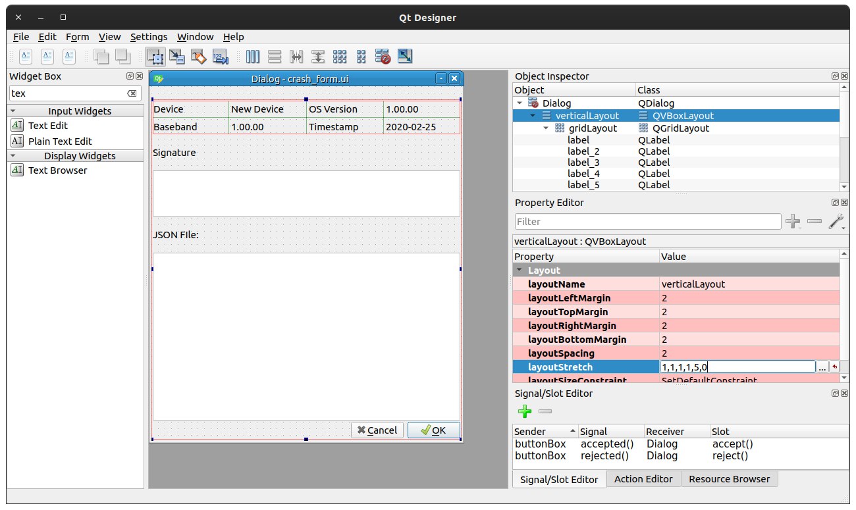Apply Lay Out Horizontally from toolbar
The image size is (856, 510).
253,57
